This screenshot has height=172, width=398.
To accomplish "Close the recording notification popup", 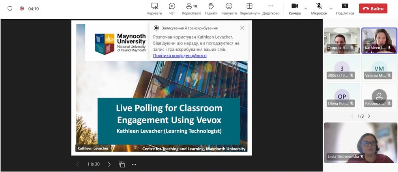I will click(x=242, y=28).
